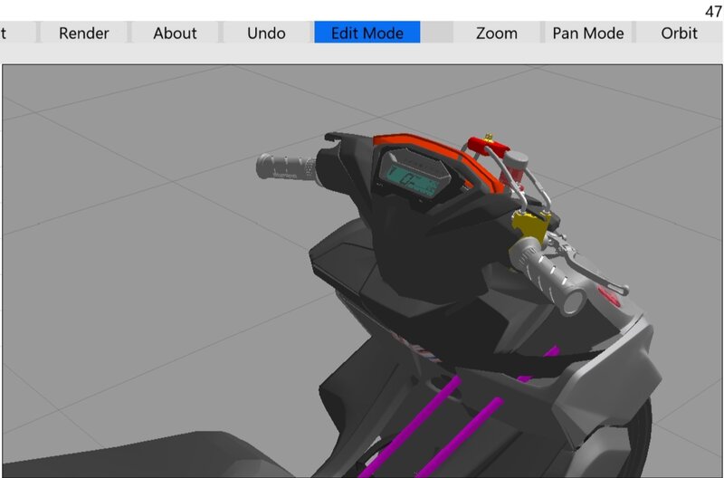Click the red switch on right body panel
Viewport: 724px width, 478px height.
coord(608,296)
